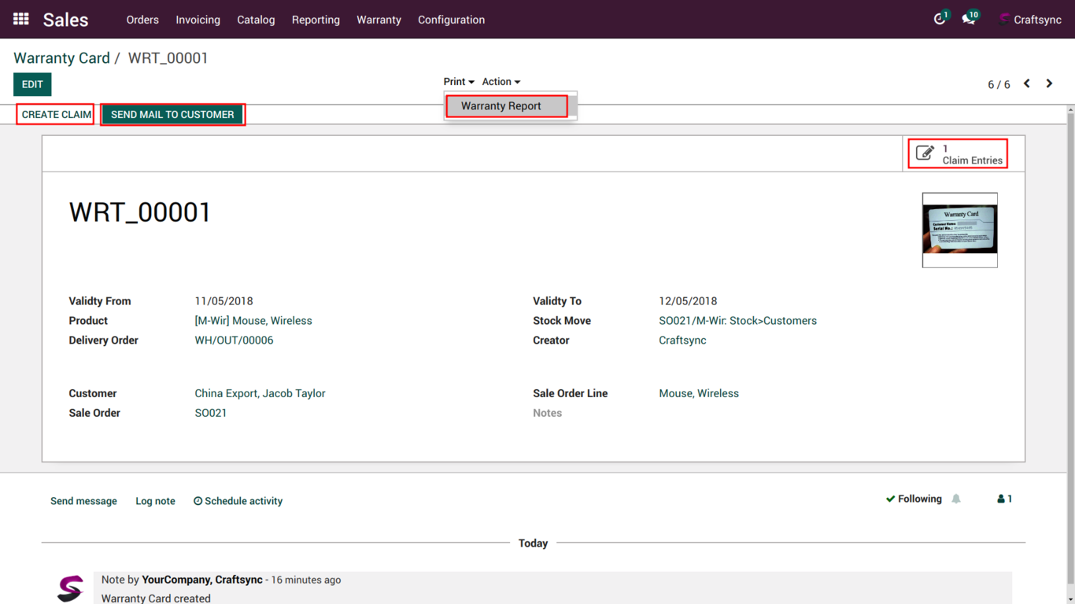Open the activities clock icon in navbar
1075x604 pixels.
click(939, 19)
